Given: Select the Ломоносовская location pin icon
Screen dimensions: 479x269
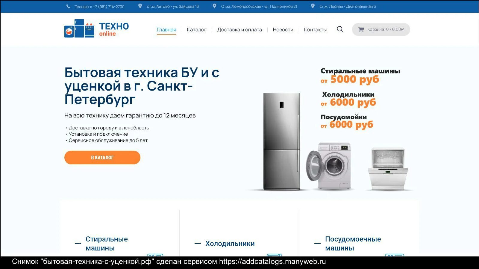Looking at the screenshot, I should click(x=214, y=6).
